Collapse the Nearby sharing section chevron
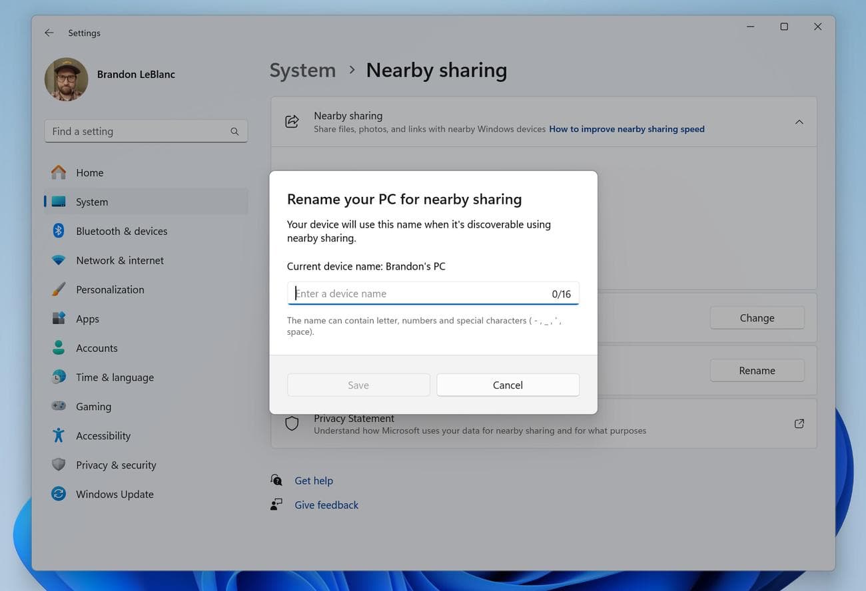The image size is (866, 591). tap(799, 122)
